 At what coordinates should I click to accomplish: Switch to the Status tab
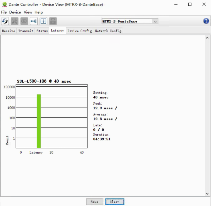pos(42,31)
